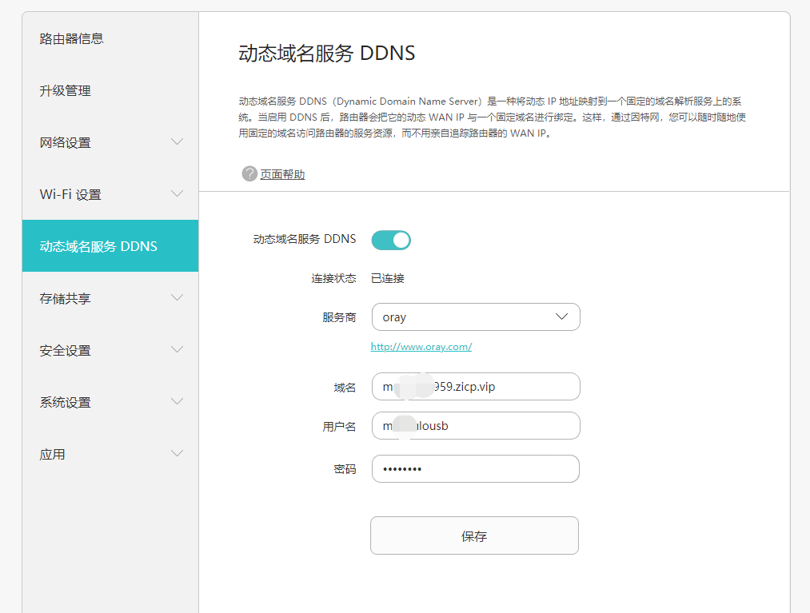
Task: Click the 保存 button
Action: pyautogui.click(x=474, y=535)
